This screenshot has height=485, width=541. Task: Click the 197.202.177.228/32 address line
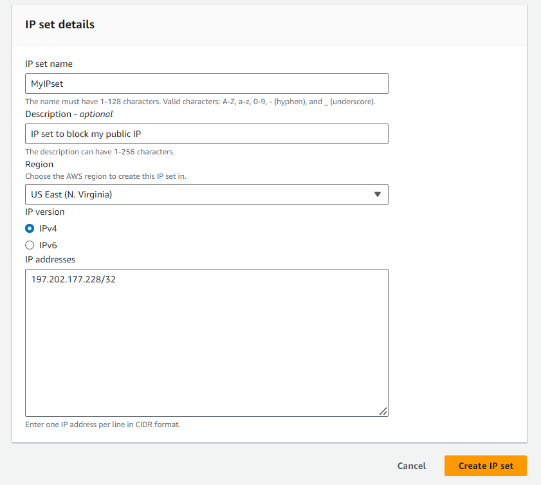(73, 279)
